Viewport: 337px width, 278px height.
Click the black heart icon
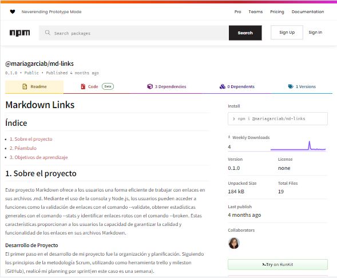tap(13, 11)
